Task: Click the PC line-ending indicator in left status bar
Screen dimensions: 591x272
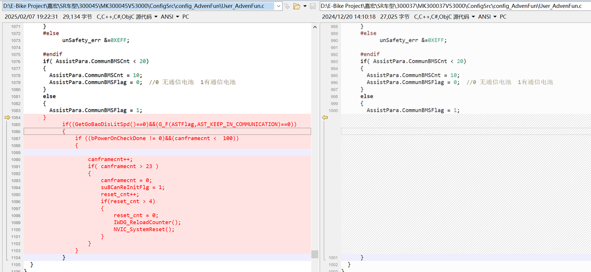Action: [x=185, y=16]
